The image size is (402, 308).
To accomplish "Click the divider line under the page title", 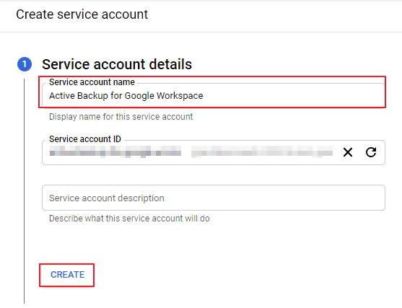I will click(x=201, y=32).
